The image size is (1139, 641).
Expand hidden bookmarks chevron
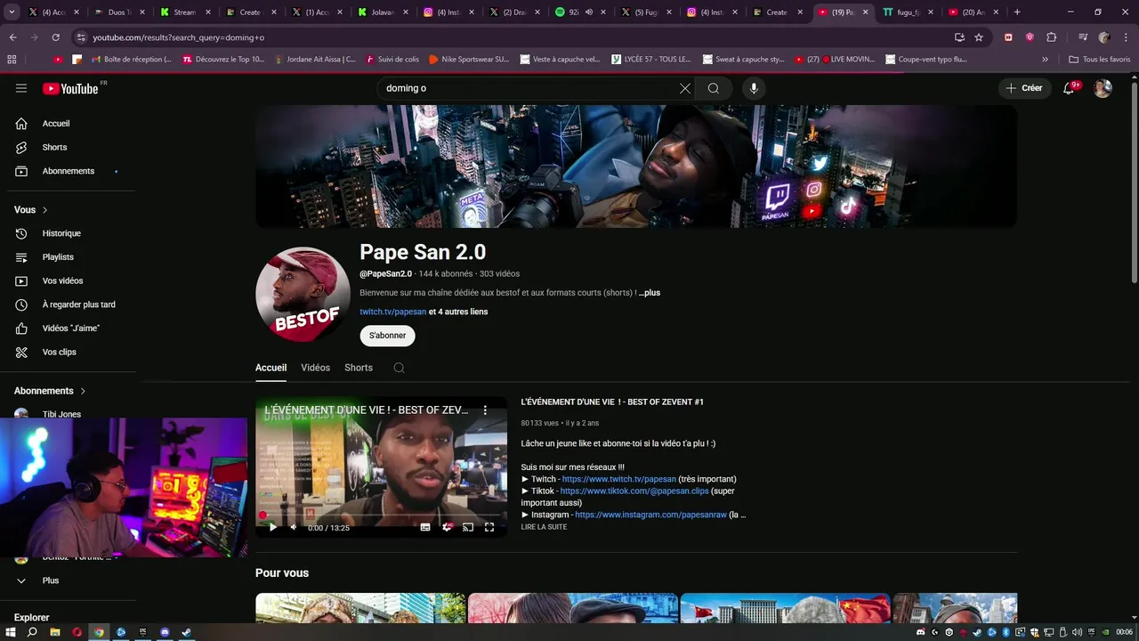pyautogui.click(x=1045, y=60)
